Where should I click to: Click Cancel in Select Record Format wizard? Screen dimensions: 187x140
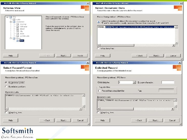(x=80, y=120)
